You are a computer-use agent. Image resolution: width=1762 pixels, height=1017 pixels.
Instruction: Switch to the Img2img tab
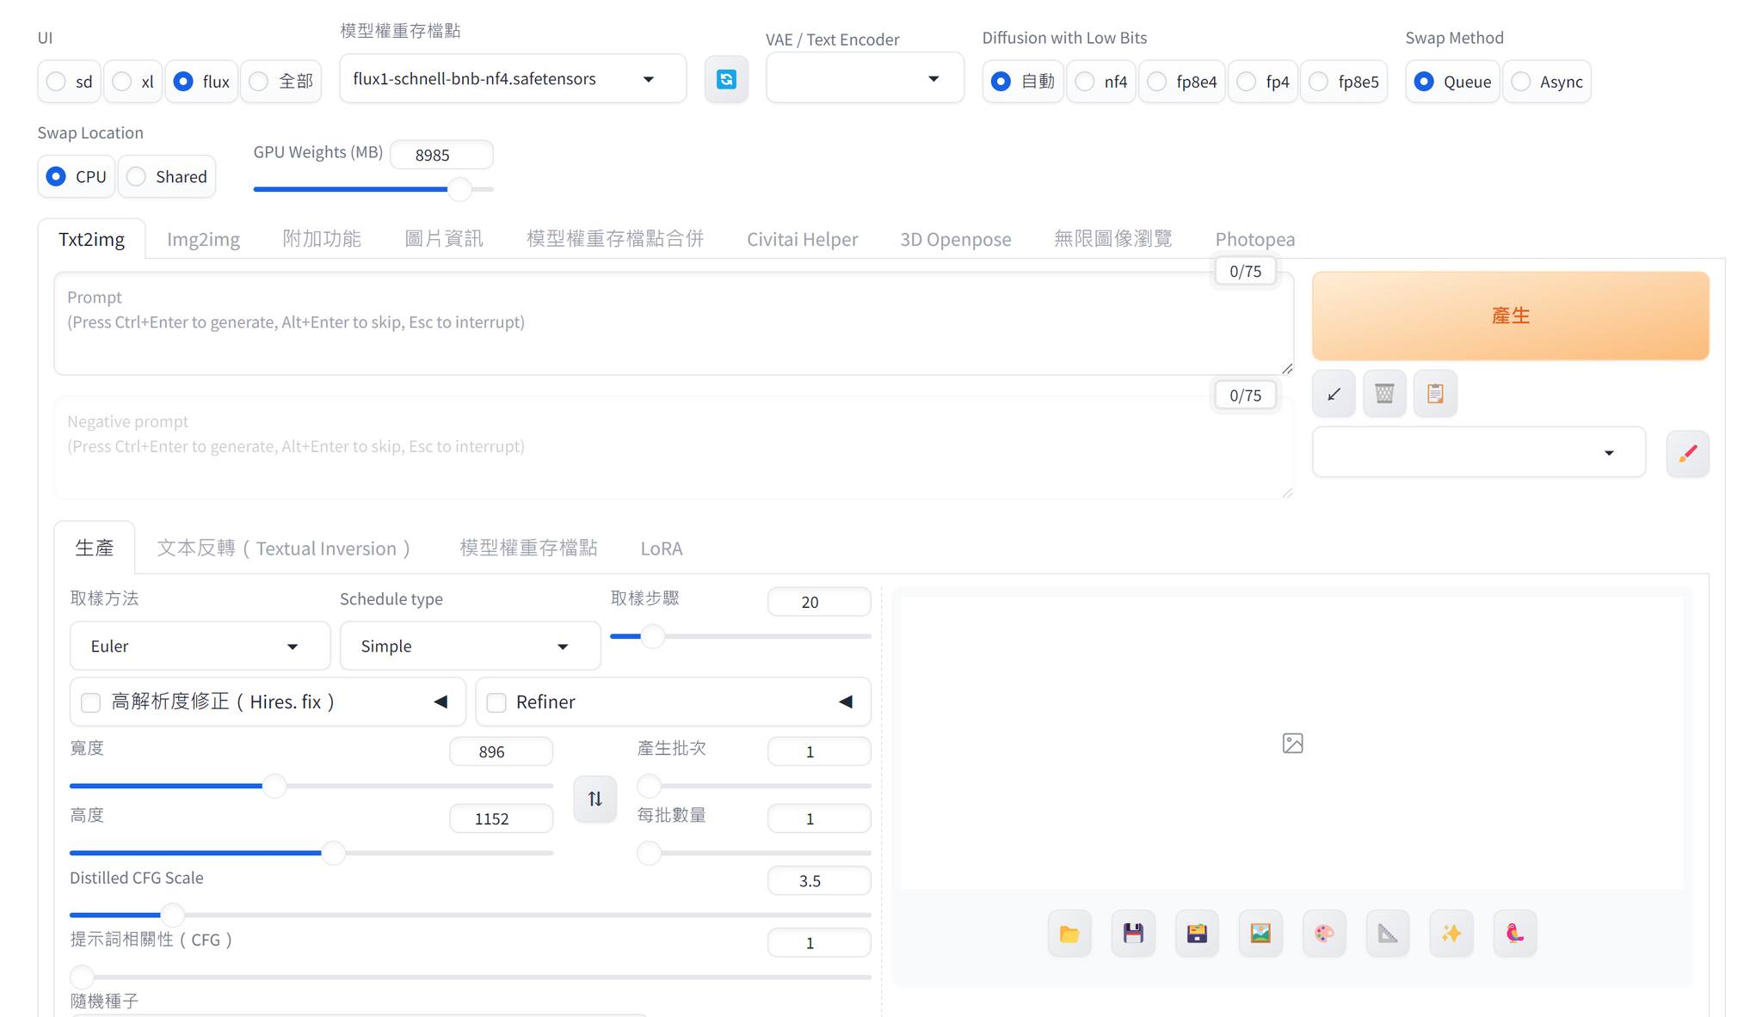(203, 239)
